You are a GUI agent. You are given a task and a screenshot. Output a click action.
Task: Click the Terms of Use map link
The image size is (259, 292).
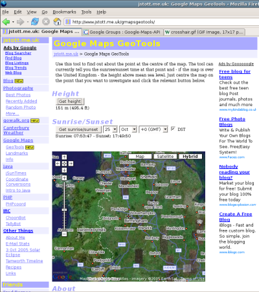pos(193,278)
